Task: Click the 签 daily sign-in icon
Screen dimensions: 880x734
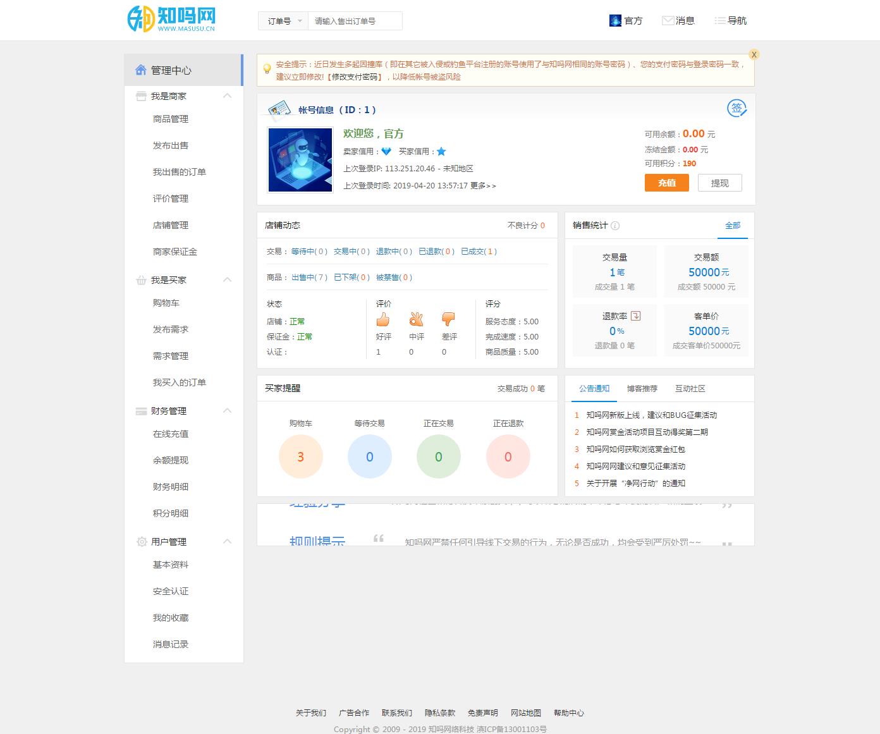Action: pos(737,108)
